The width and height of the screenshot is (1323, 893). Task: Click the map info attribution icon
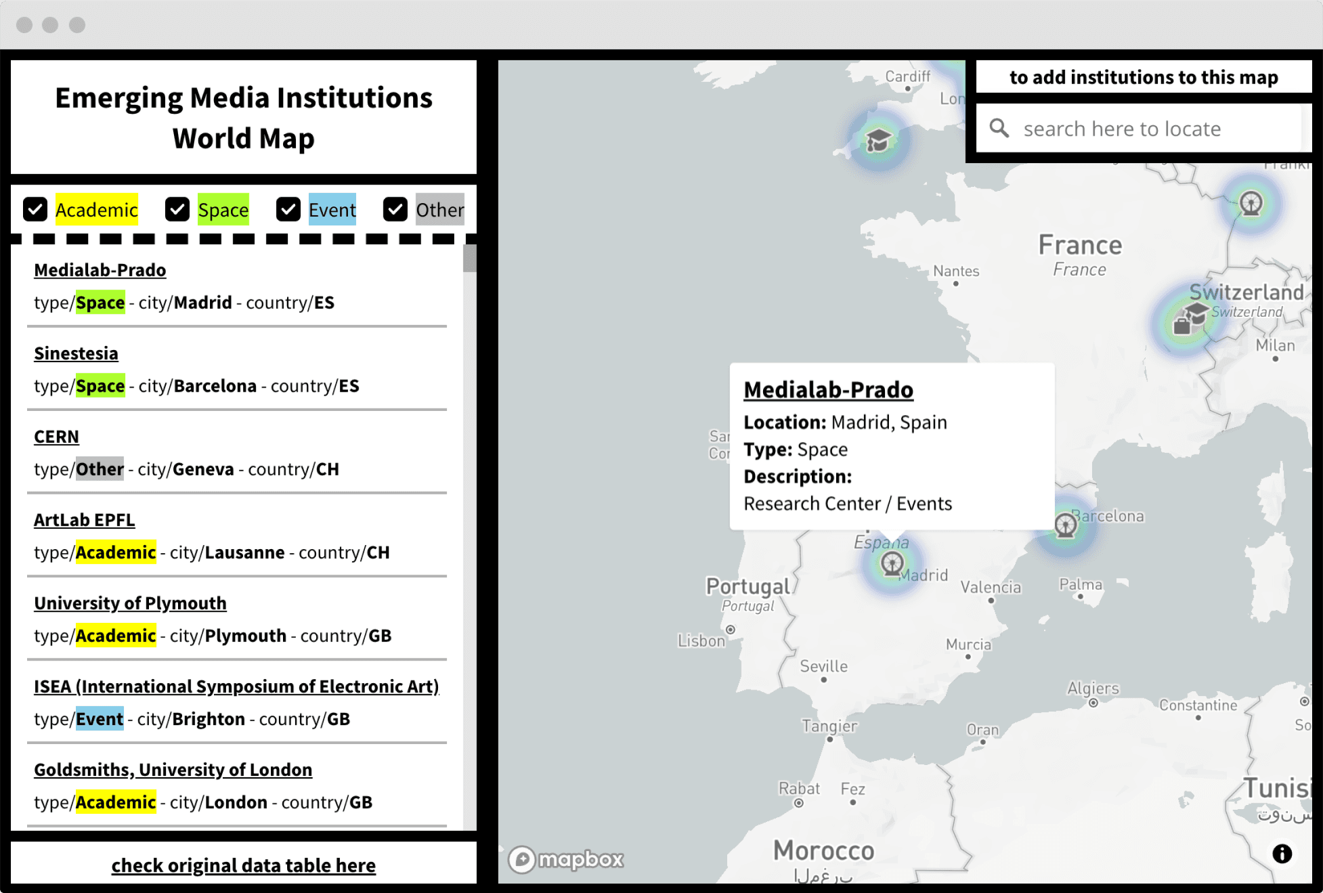click(1282, 854)
